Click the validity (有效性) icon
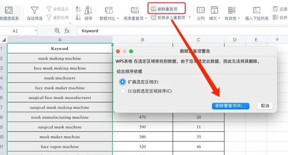288x155 pixels. (x=232, y=10)
